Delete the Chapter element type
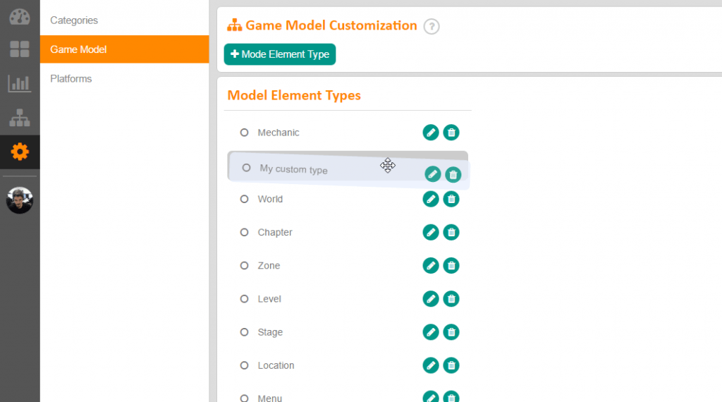 [x=451, y=232]
